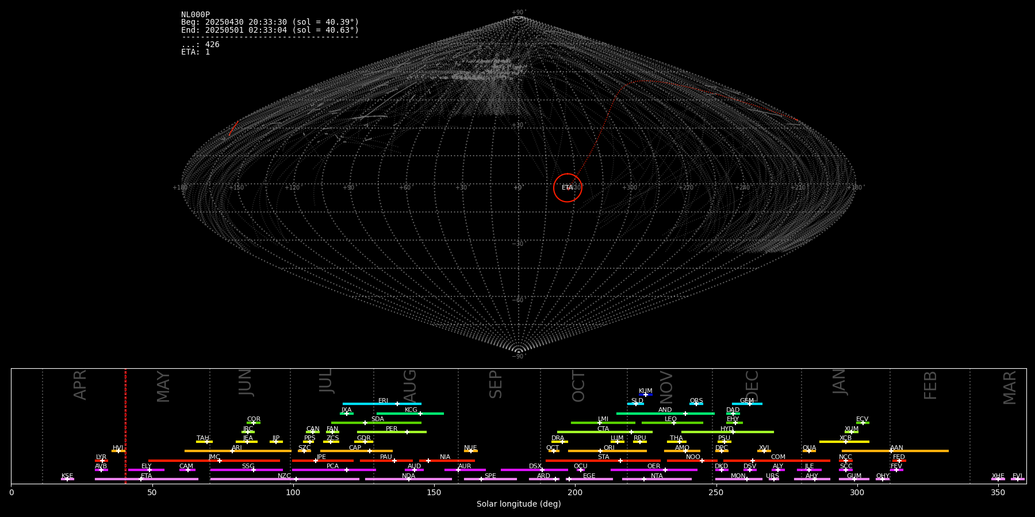Click the KSE shower bar
Screen dimensions: 1035x517
pyautogui.click(x=67, y=479)
